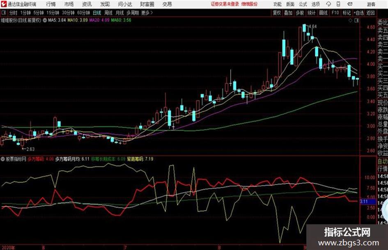
Task: Click the mobile phone icon
Action: (338, 4)
